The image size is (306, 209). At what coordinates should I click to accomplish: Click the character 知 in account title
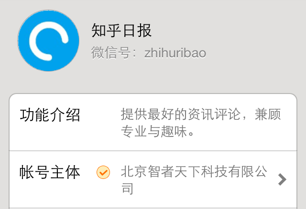[98, 31]
